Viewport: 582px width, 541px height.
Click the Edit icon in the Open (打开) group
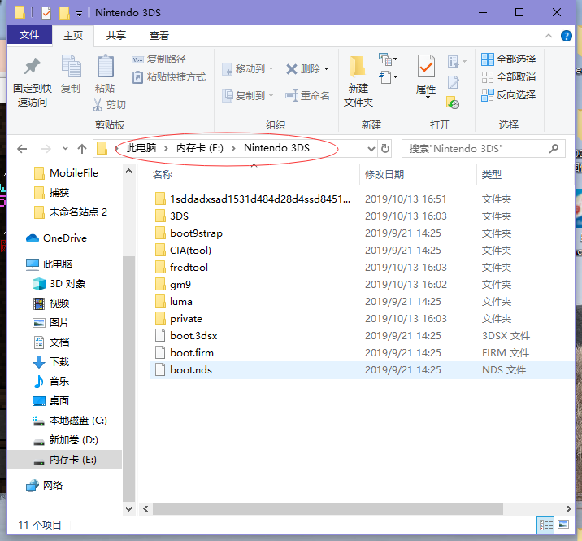point(454,82)
